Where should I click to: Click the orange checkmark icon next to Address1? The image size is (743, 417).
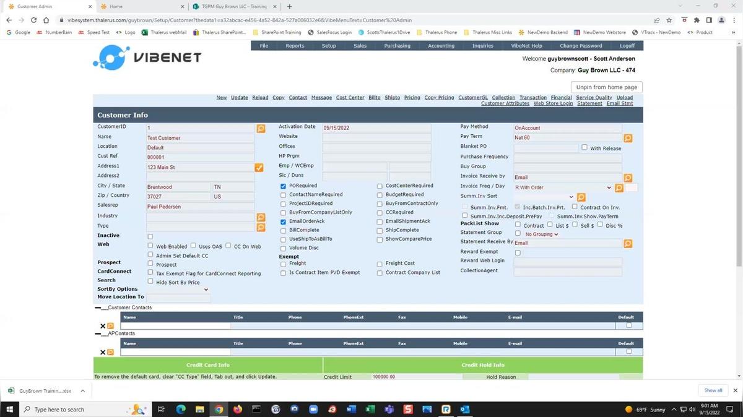click(x=259, y=168)
